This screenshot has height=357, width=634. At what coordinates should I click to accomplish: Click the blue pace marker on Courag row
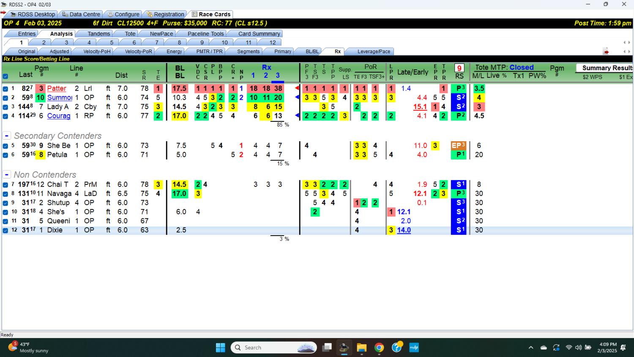[x=297, y=115]
